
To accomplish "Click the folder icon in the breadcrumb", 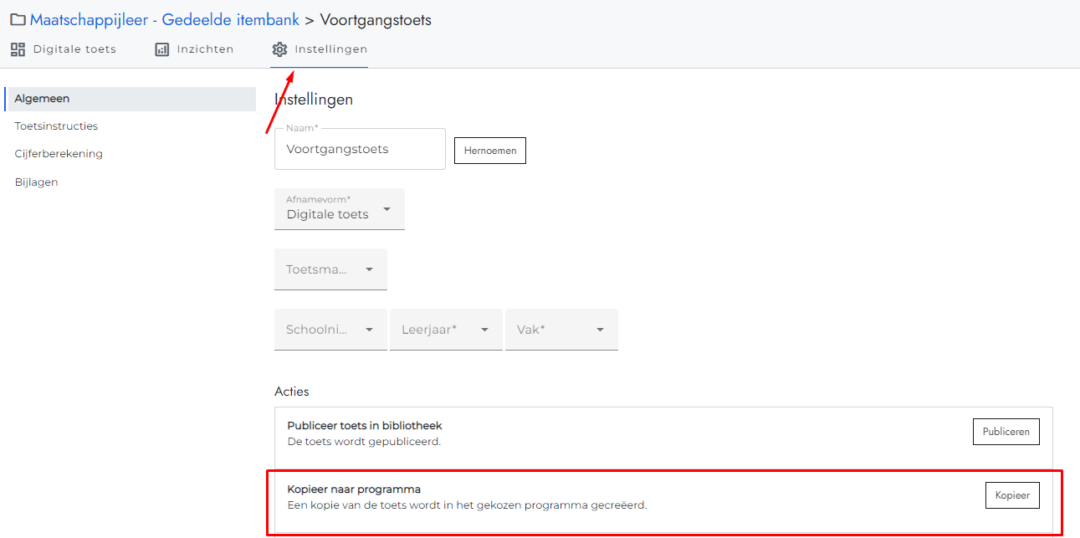I will (x=18, y=20).
